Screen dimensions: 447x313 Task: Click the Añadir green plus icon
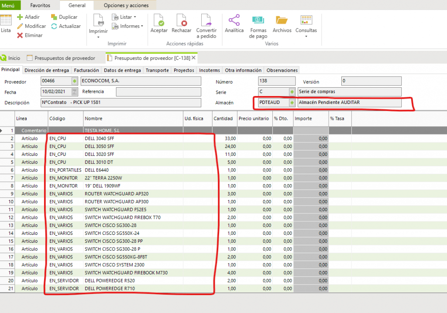tap(20, 17)
